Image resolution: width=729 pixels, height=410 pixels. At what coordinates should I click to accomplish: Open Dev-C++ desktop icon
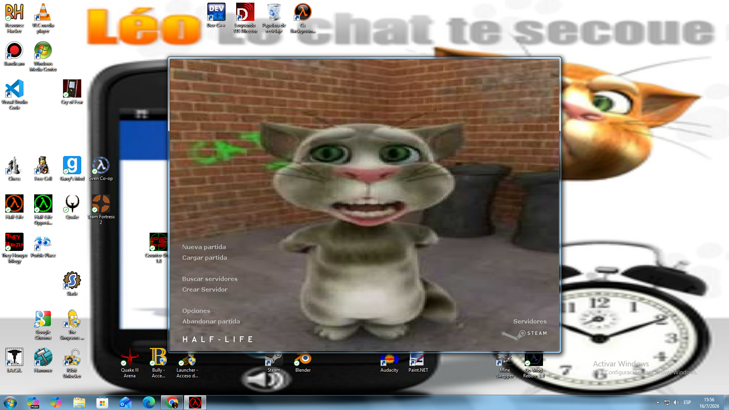point(216,15)
